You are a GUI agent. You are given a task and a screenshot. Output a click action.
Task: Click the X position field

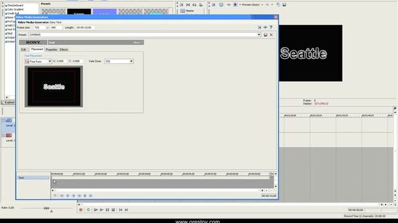[x=61, y=61]
